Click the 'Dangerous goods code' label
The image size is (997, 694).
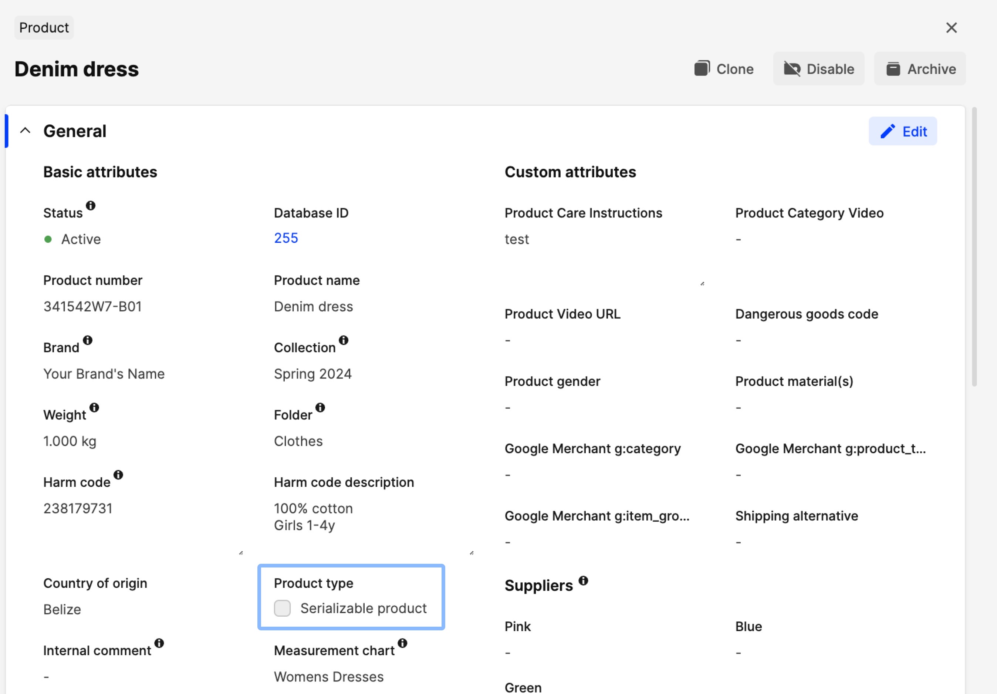click(x=807, y=314)
